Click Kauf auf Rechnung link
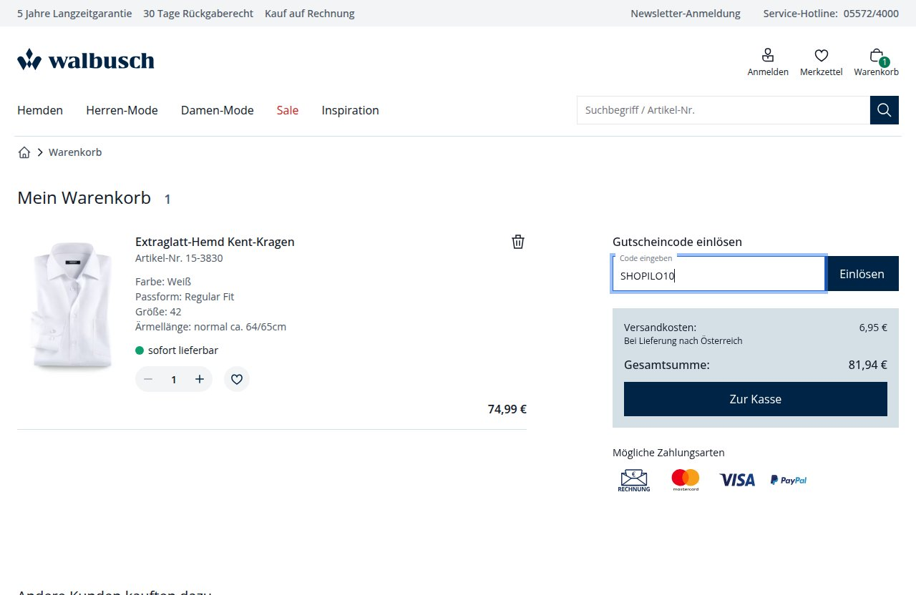The width and height of the screenshot is (916, 595). [309, 14]
